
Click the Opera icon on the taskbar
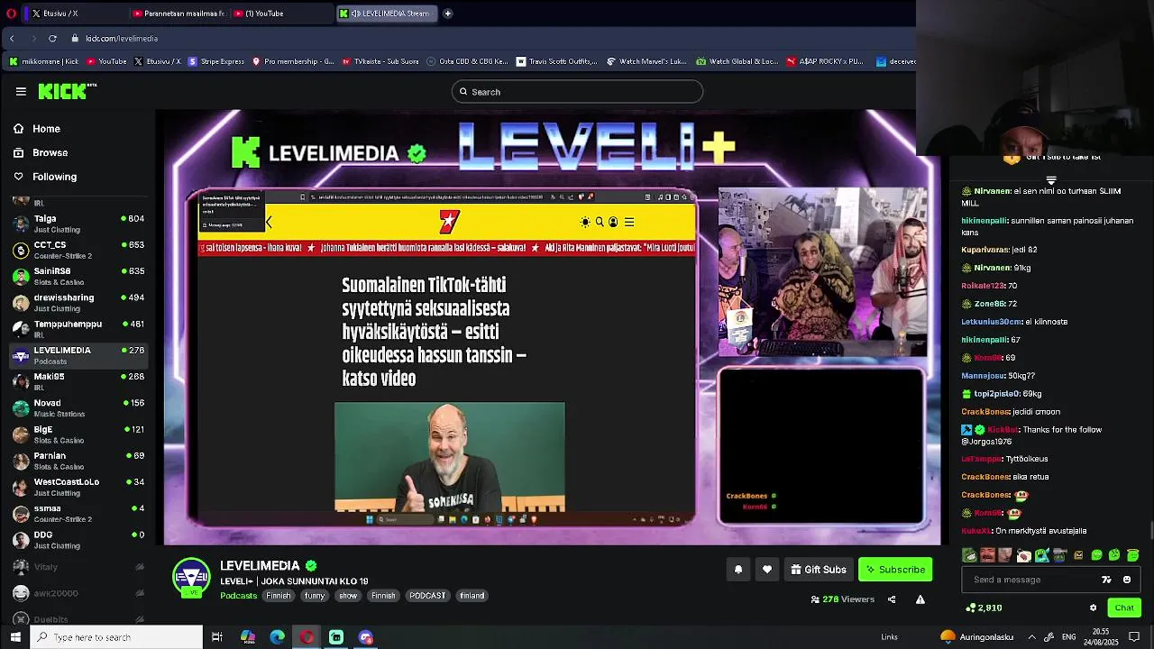coord(307,637)
